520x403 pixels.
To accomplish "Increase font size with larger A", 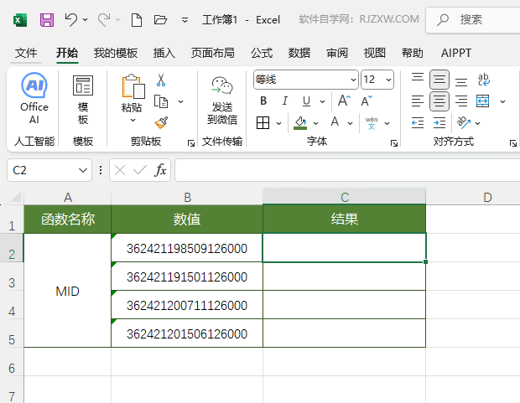I will [x=344, y=100].
